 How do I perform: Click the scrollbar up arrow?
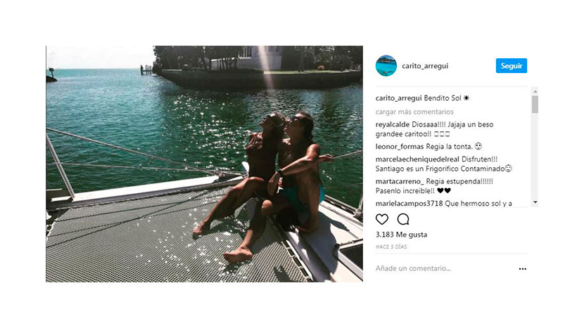[x=535, y=91]
